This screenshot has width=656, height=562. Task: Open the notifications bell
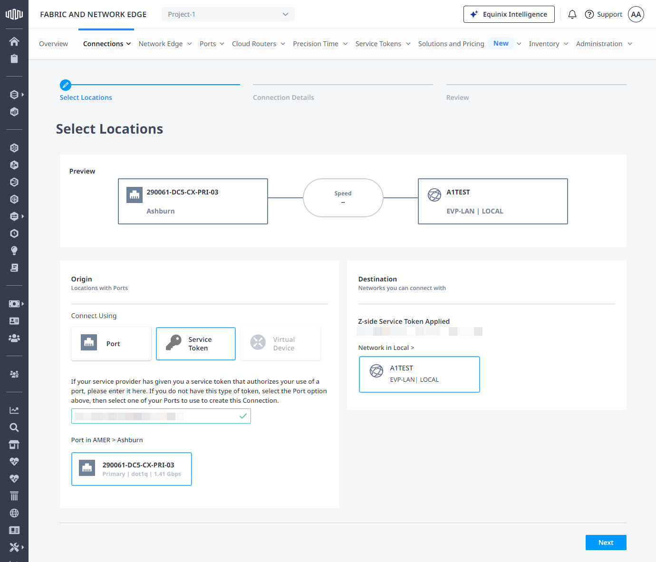pyautogui.click(x=572, y=14)
